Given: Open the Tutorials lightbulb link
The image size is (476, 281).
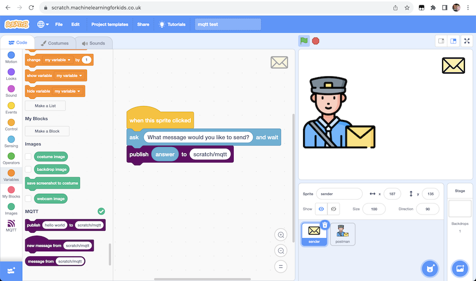Looking at the screenshot, I should [x=172, y=24].
